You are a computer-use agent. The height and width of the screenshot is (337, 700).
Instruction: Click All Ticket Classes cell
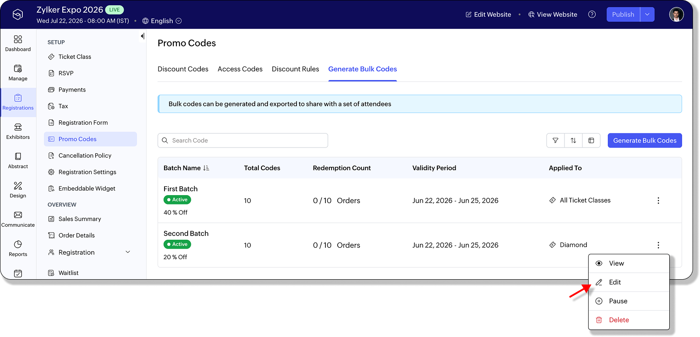coord(580,200)
